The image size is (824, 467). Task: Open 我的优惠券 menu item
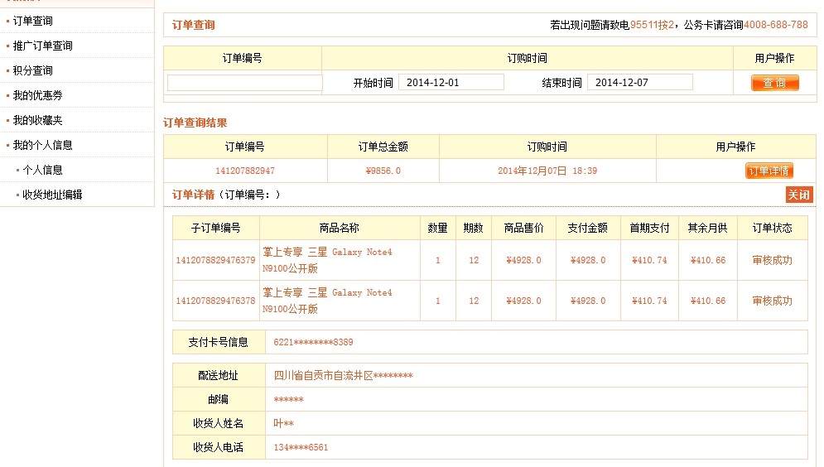[x=37, y=95]
